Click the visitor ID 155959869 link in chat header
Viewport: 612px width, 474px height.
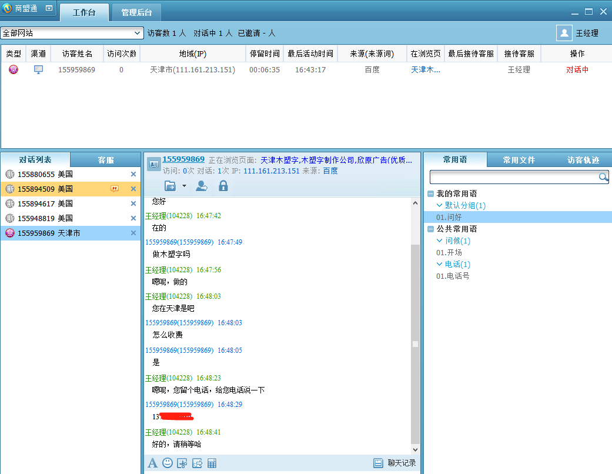(x=183, y=159)
